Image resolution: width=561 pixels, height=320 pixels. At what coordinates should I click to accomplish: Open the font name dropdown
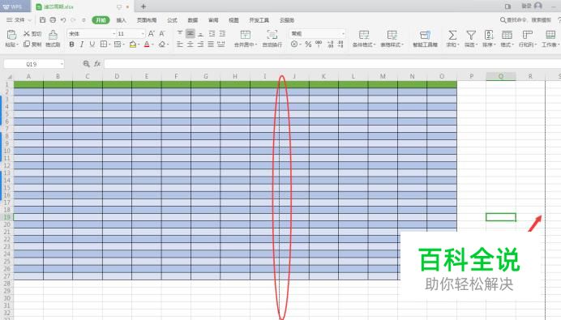point(114,33)
